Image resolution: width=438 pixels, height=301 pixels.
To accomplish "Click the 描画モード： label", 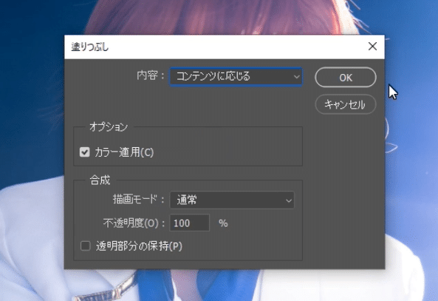I will 139,200.
